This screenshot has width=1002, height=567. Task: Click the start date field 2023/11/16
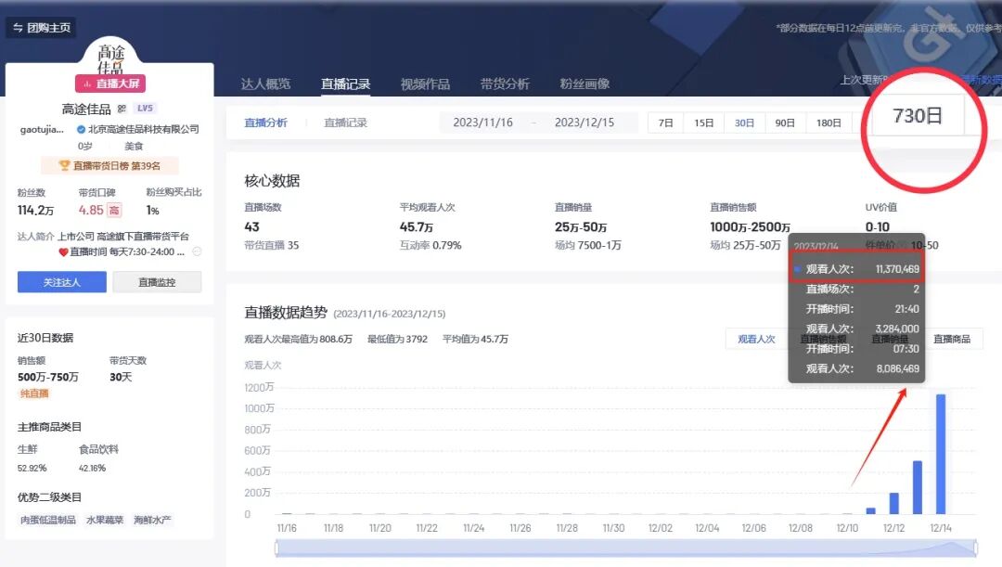[x=483, y=122]
